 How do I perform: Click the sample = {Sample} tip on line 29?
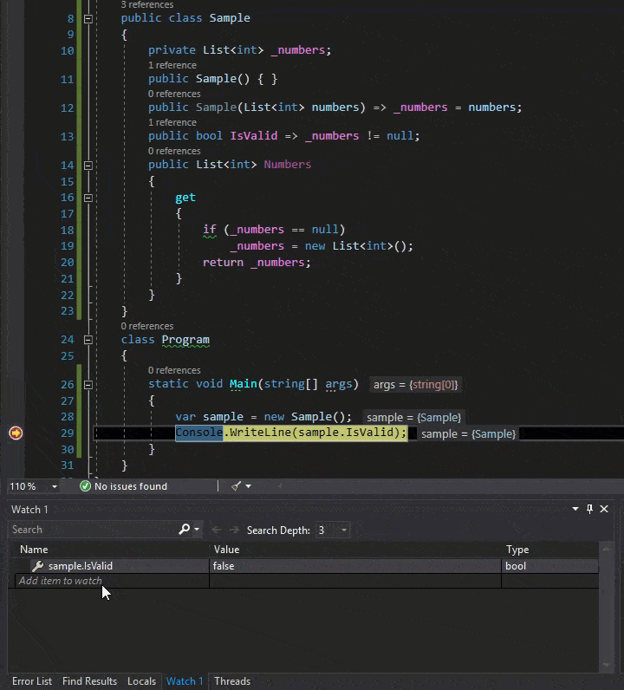[468, 434]
